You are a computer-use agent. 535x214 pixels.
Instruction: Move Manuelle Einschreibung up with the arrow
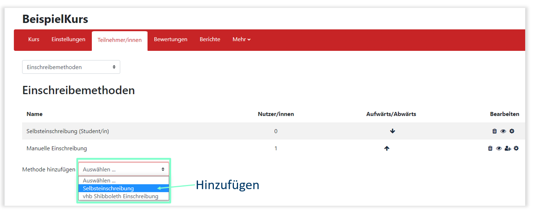[x=387, y=148]
